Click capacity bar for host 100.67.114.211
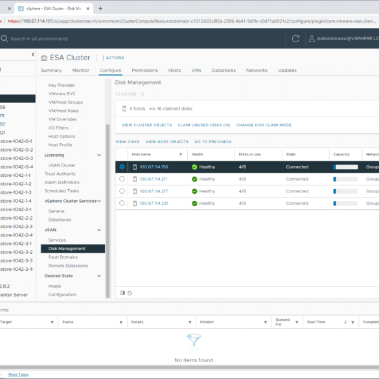 pyautogui.click(x=346, y=179)
